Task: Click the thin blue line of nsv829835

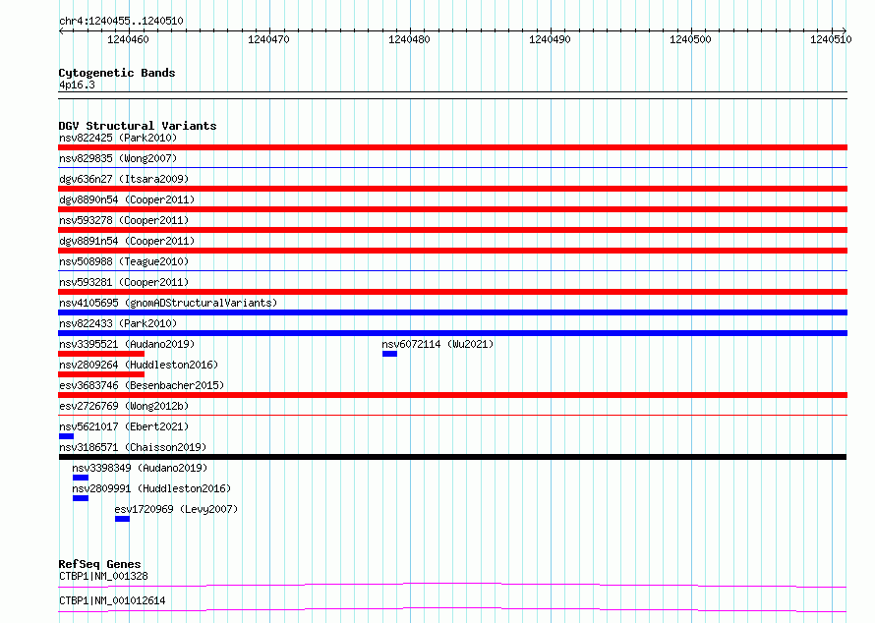Action: 452,167
